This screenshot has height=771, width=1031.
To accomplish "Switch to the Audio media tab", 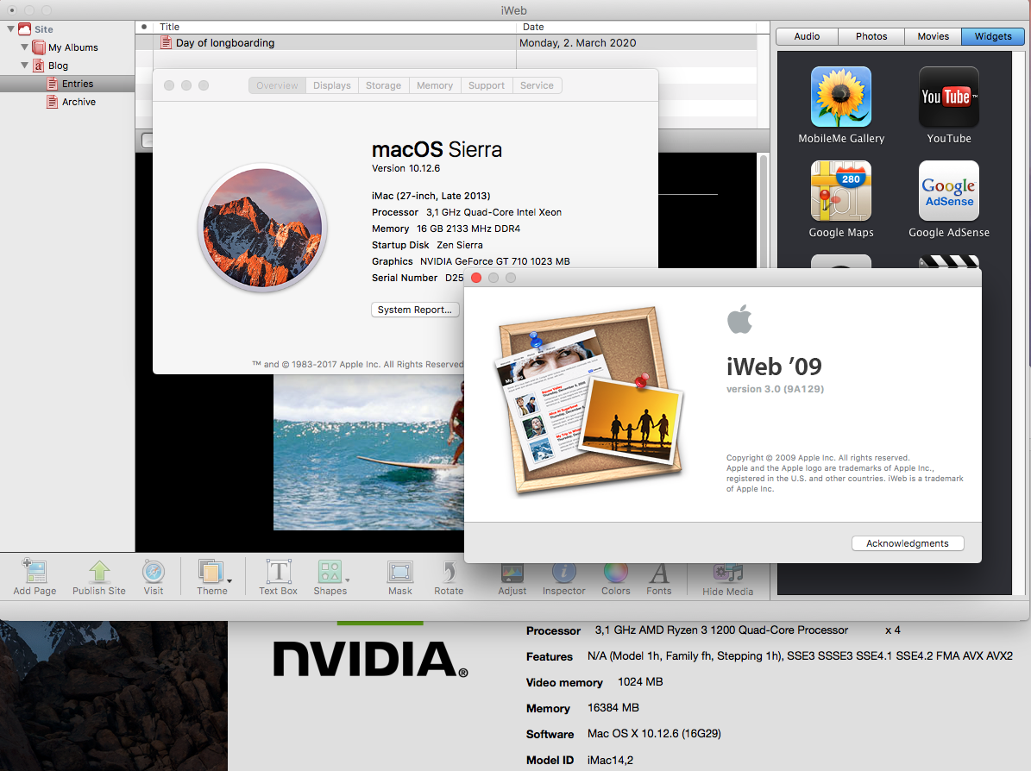I will point(807,36).
